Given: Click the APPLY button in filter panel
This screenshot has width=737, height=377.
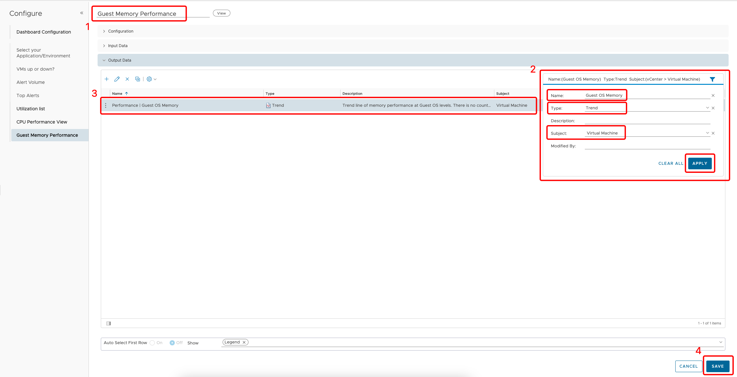Looking at the screenshot, I should 700,163.
